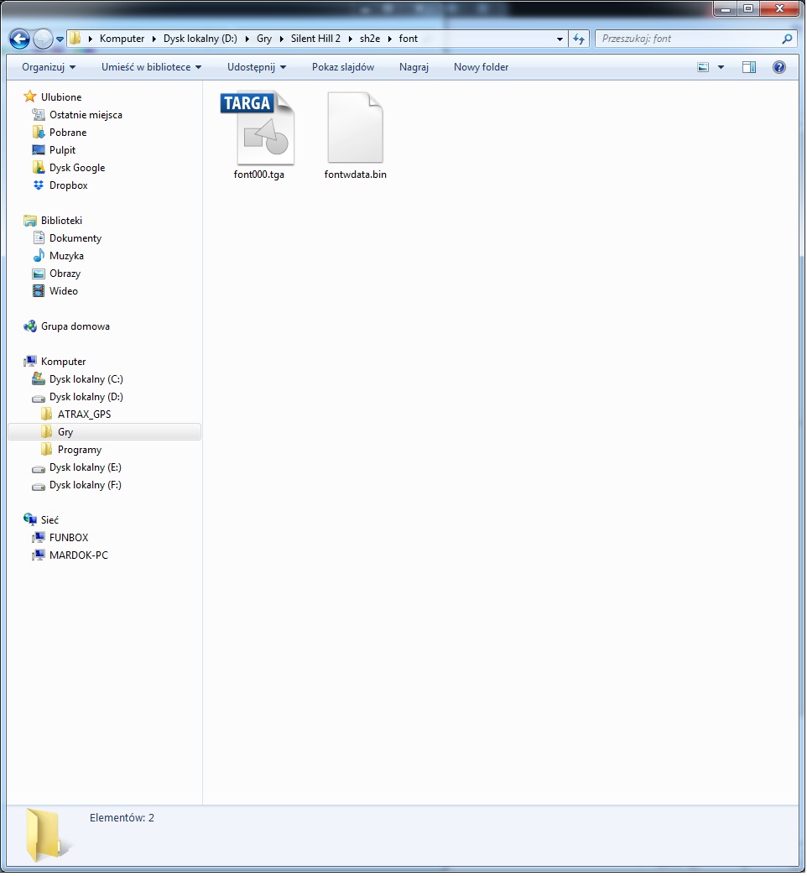Open the help question mark button
This screenshot has height=876, width=807.
779,67
